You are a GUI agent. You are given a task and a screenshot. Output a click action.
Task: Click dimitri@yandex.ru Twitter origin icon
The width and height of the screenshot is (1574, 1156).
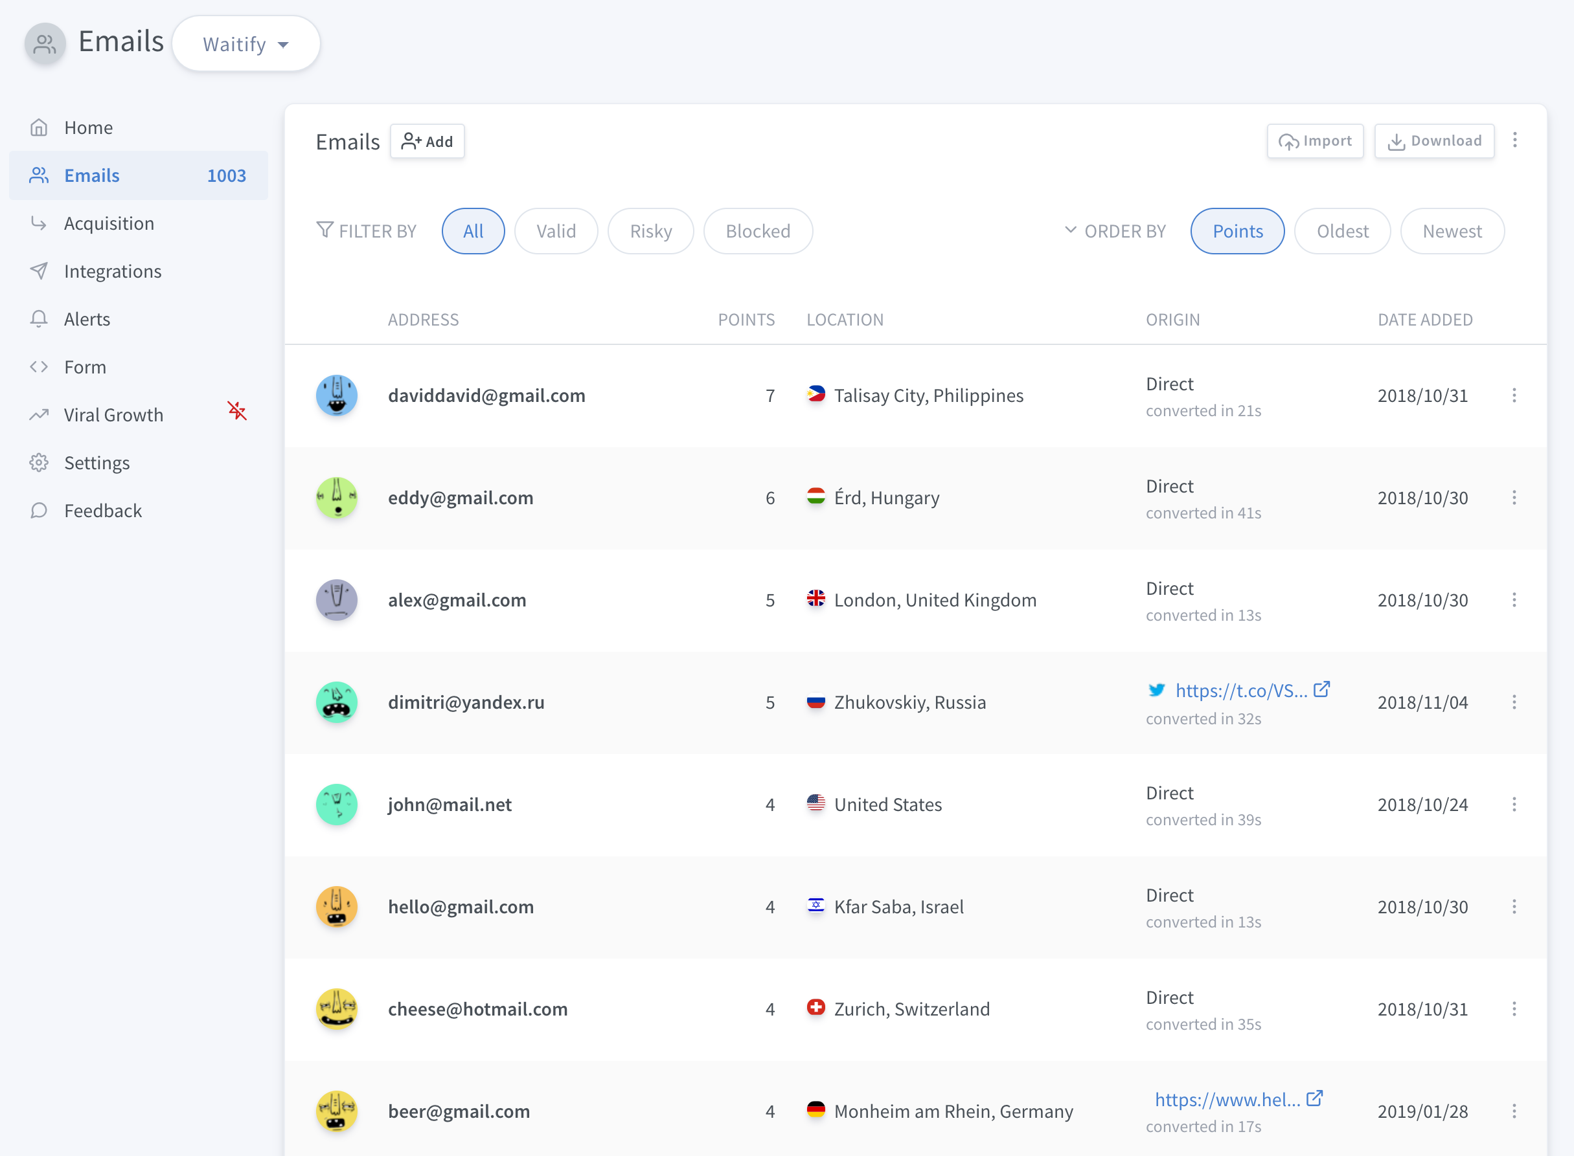point(1157,690)
